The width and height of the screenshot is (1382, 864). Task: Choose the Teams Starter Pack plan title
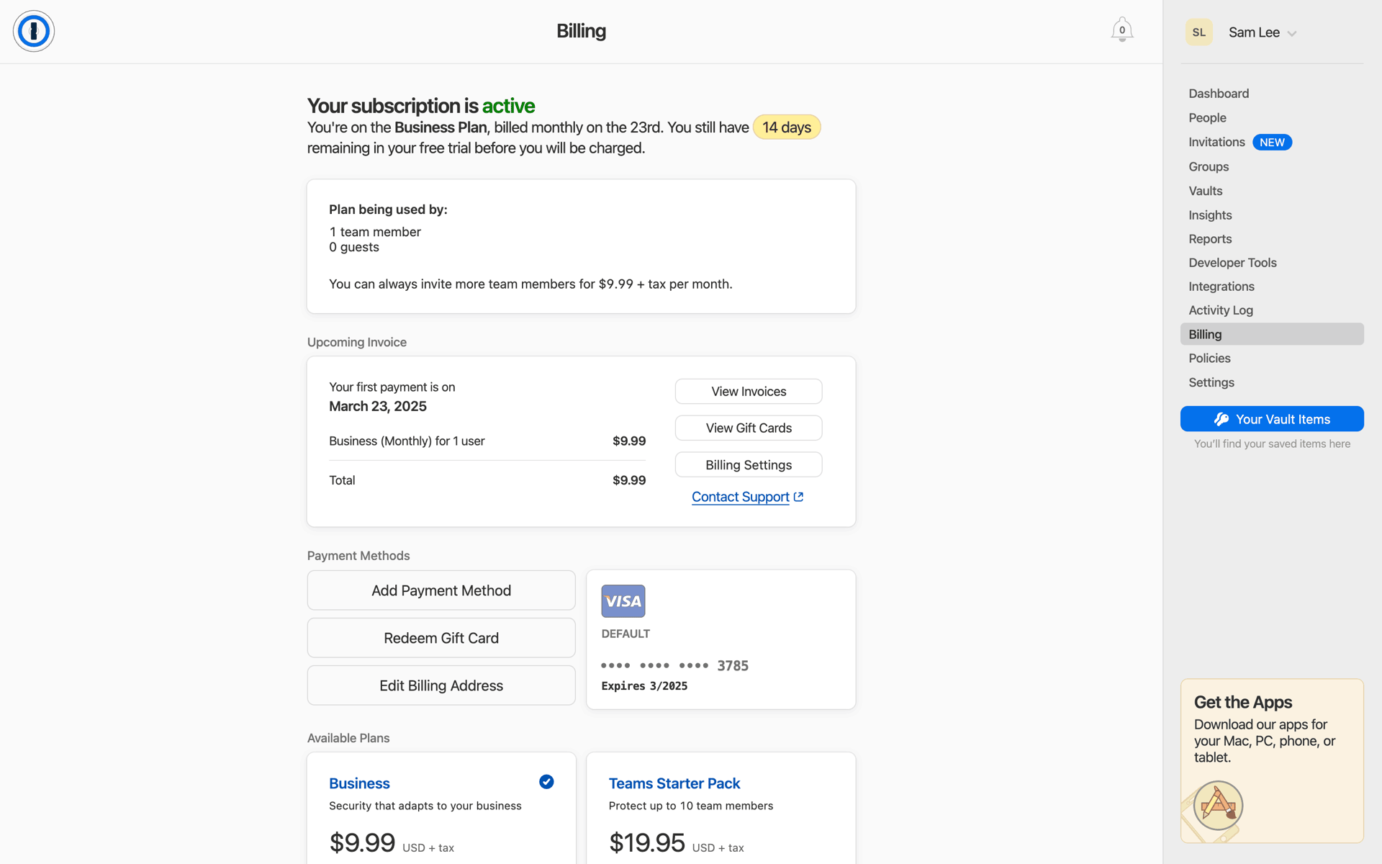click(x=674, y=783)
